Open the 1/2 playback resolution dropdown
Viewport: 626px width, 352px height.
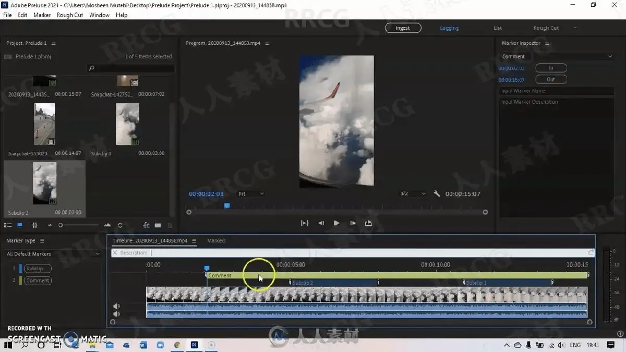pos(413,194)
